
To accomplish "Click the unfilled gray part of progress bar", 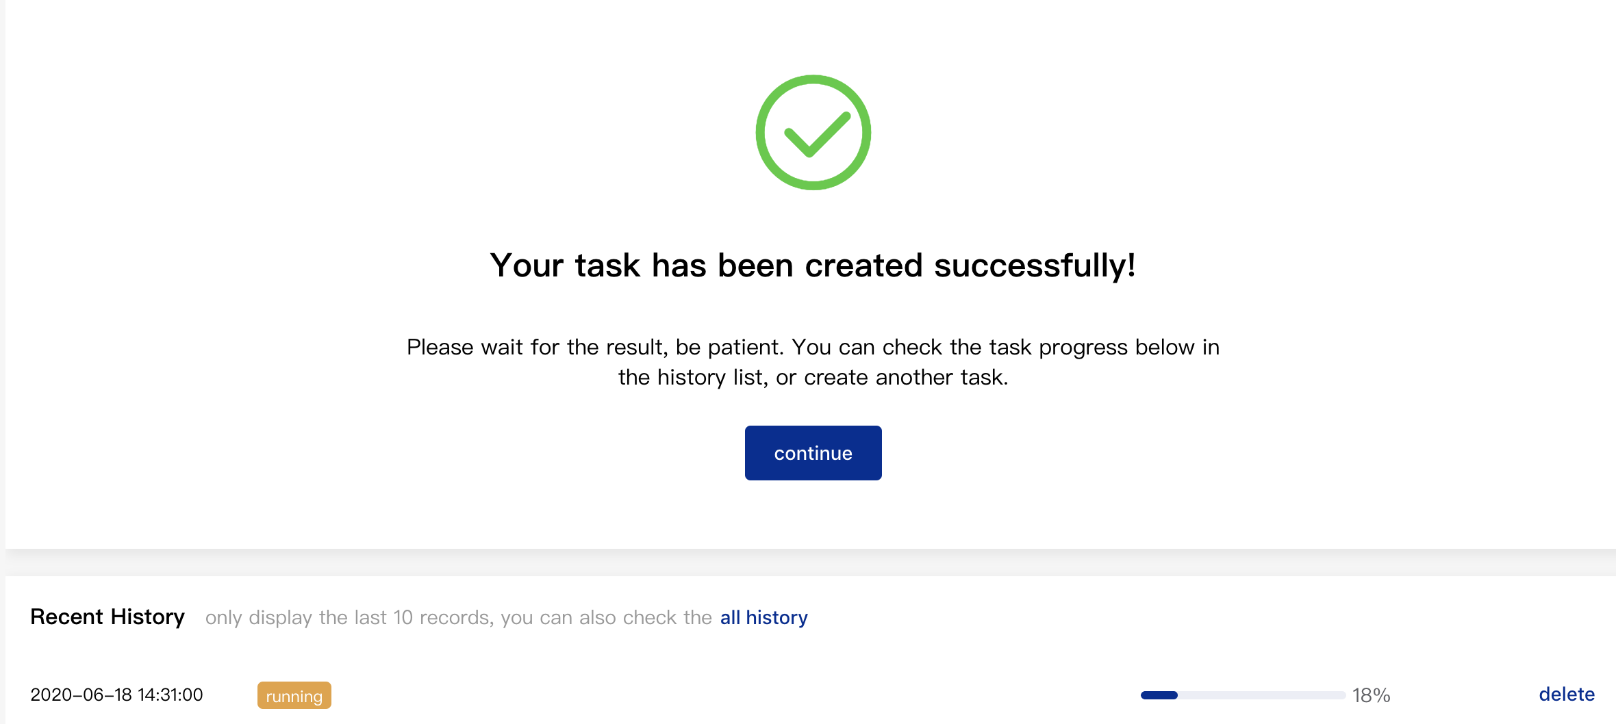I will pos(1262,695).
